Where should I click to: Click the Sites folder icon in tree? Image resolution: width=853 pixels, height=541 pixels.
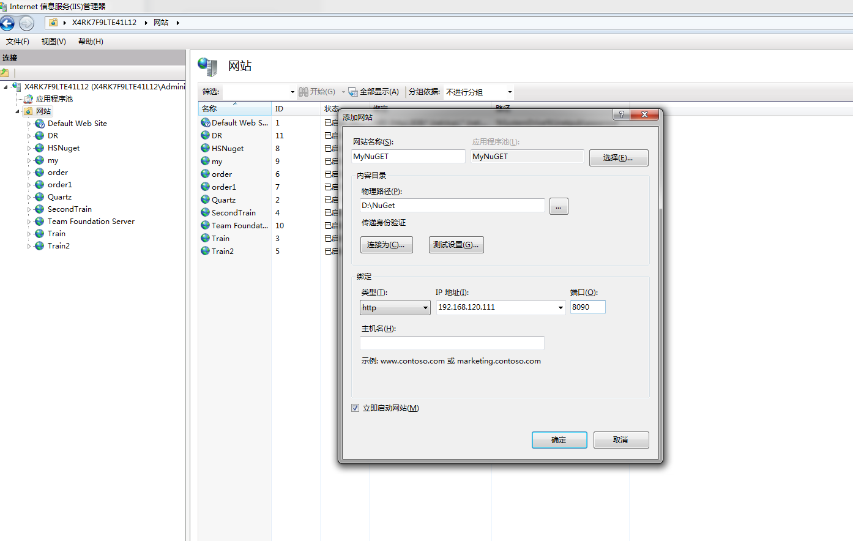tap(28, 111)
